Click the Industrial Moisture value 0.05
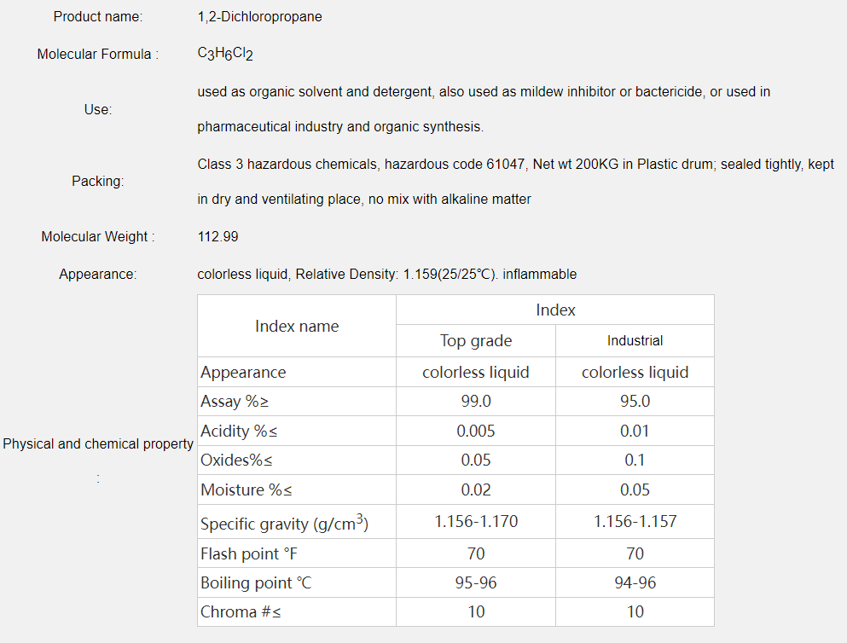The height and width of the screenshot is (643, 847). click(x=635, y=490)
